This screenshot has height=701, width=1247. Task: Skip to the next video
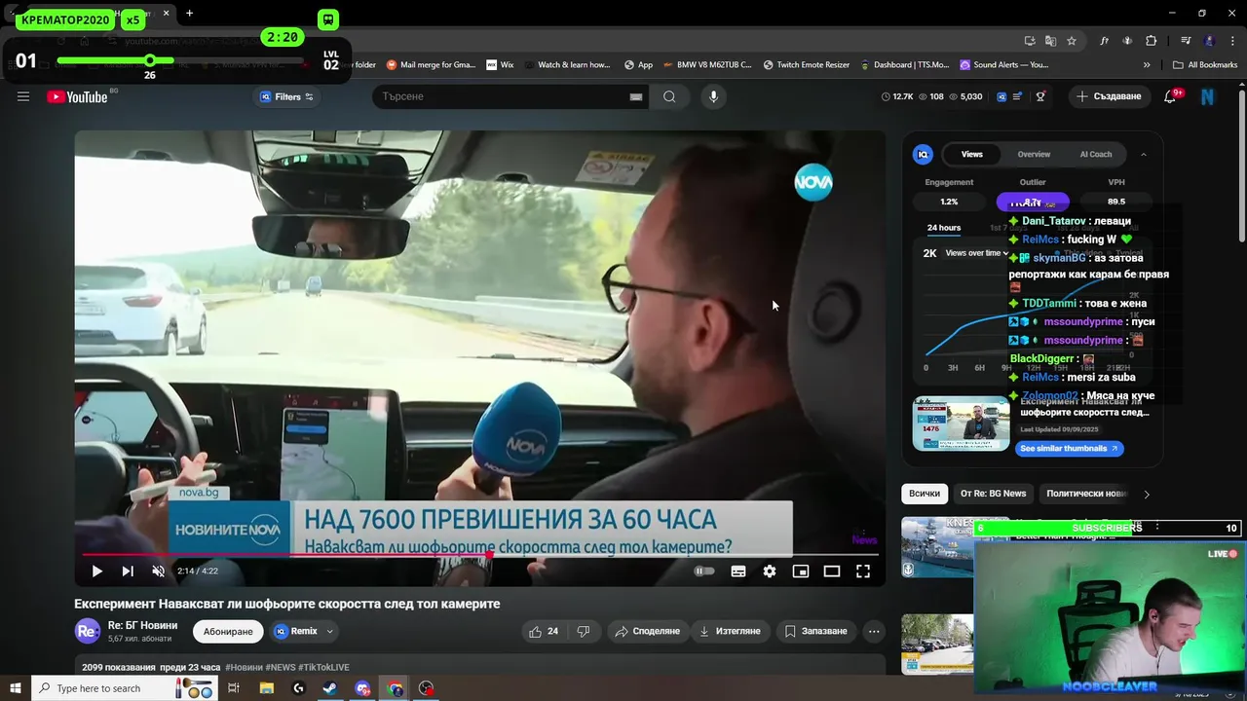(x=128, y=572)
